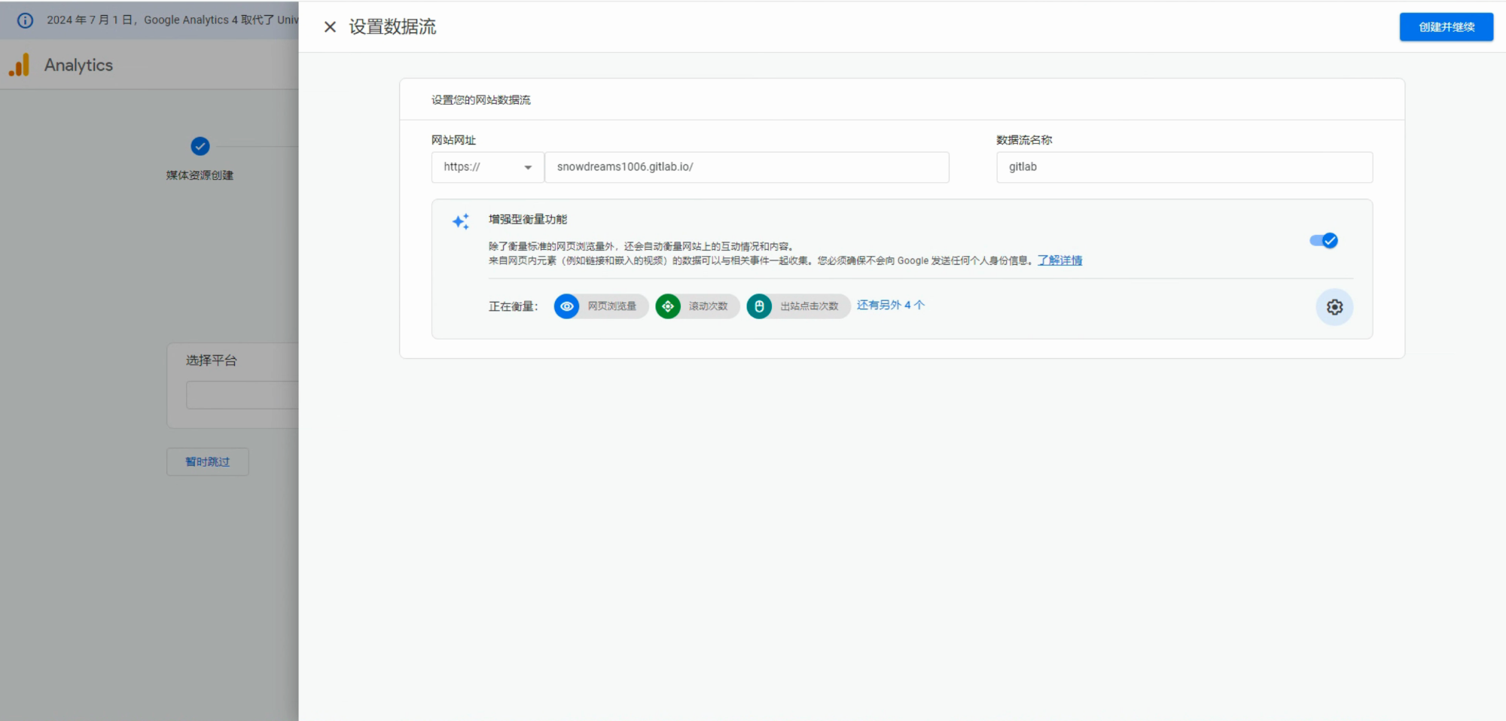Disable the enhanced measurement toggle

1324,241
